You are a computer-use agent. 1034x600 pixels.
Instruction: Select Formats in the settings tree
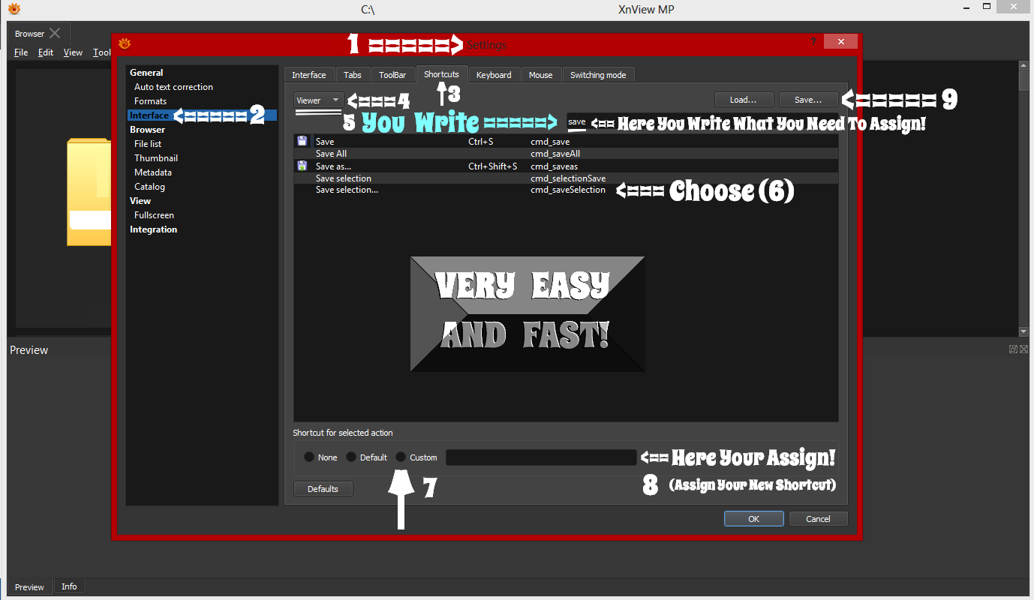pyautogui.click(x=150, y=101)
